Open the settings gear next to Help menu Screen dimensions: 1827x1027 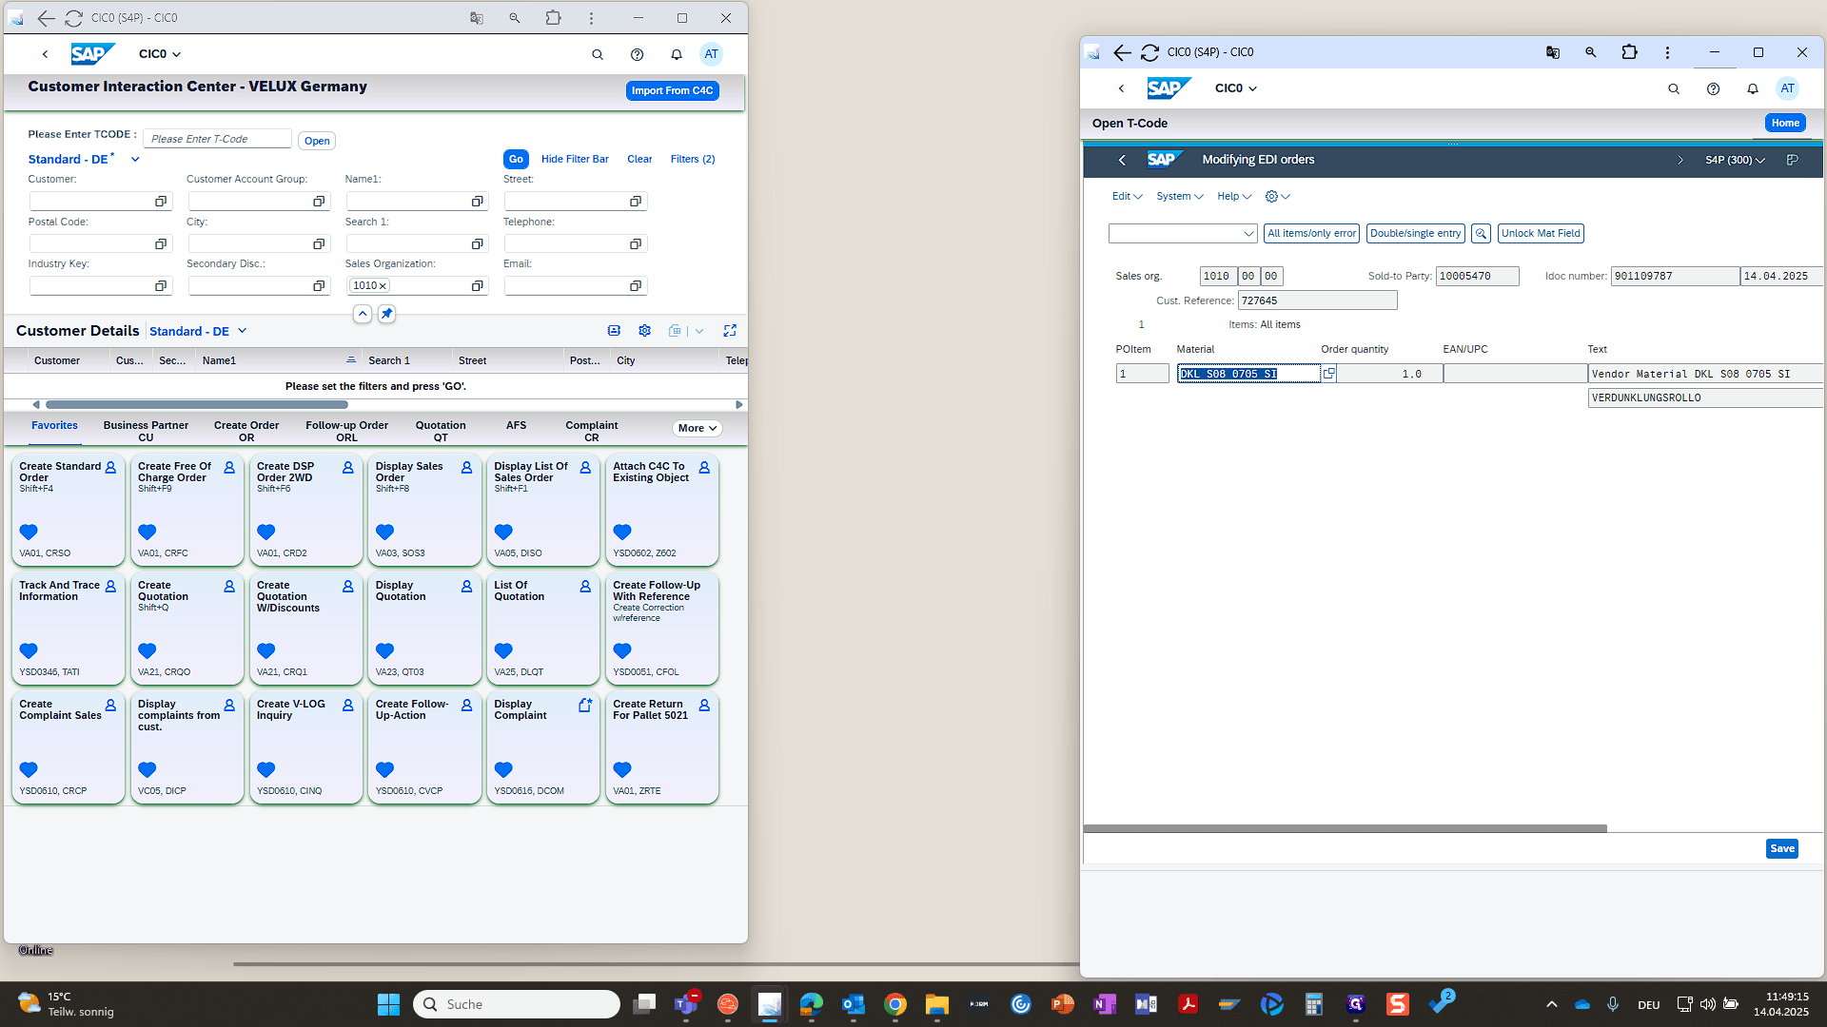[1271, 197]
